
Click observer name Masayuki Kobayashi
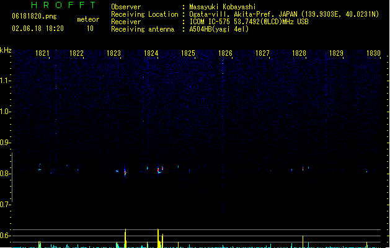coord(223,7)
